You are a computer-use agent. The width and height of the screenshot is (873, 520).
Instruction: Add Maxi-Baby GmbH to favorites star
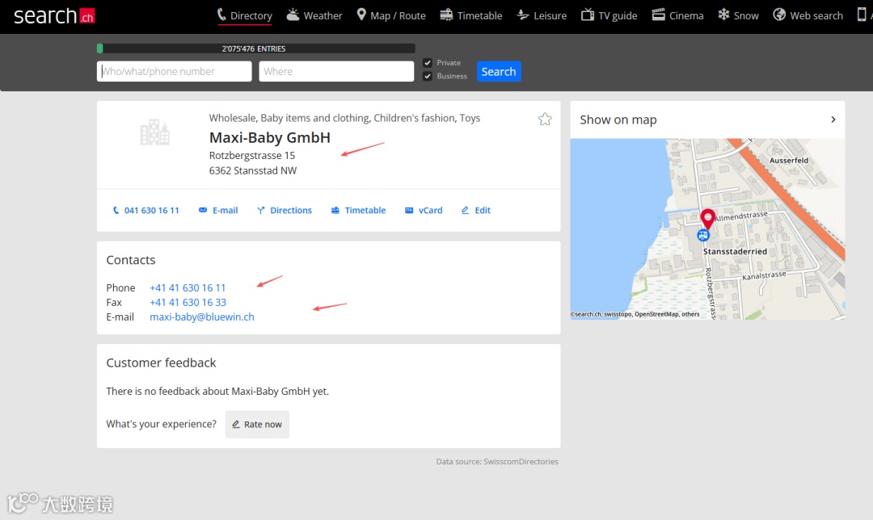[545, 119]
